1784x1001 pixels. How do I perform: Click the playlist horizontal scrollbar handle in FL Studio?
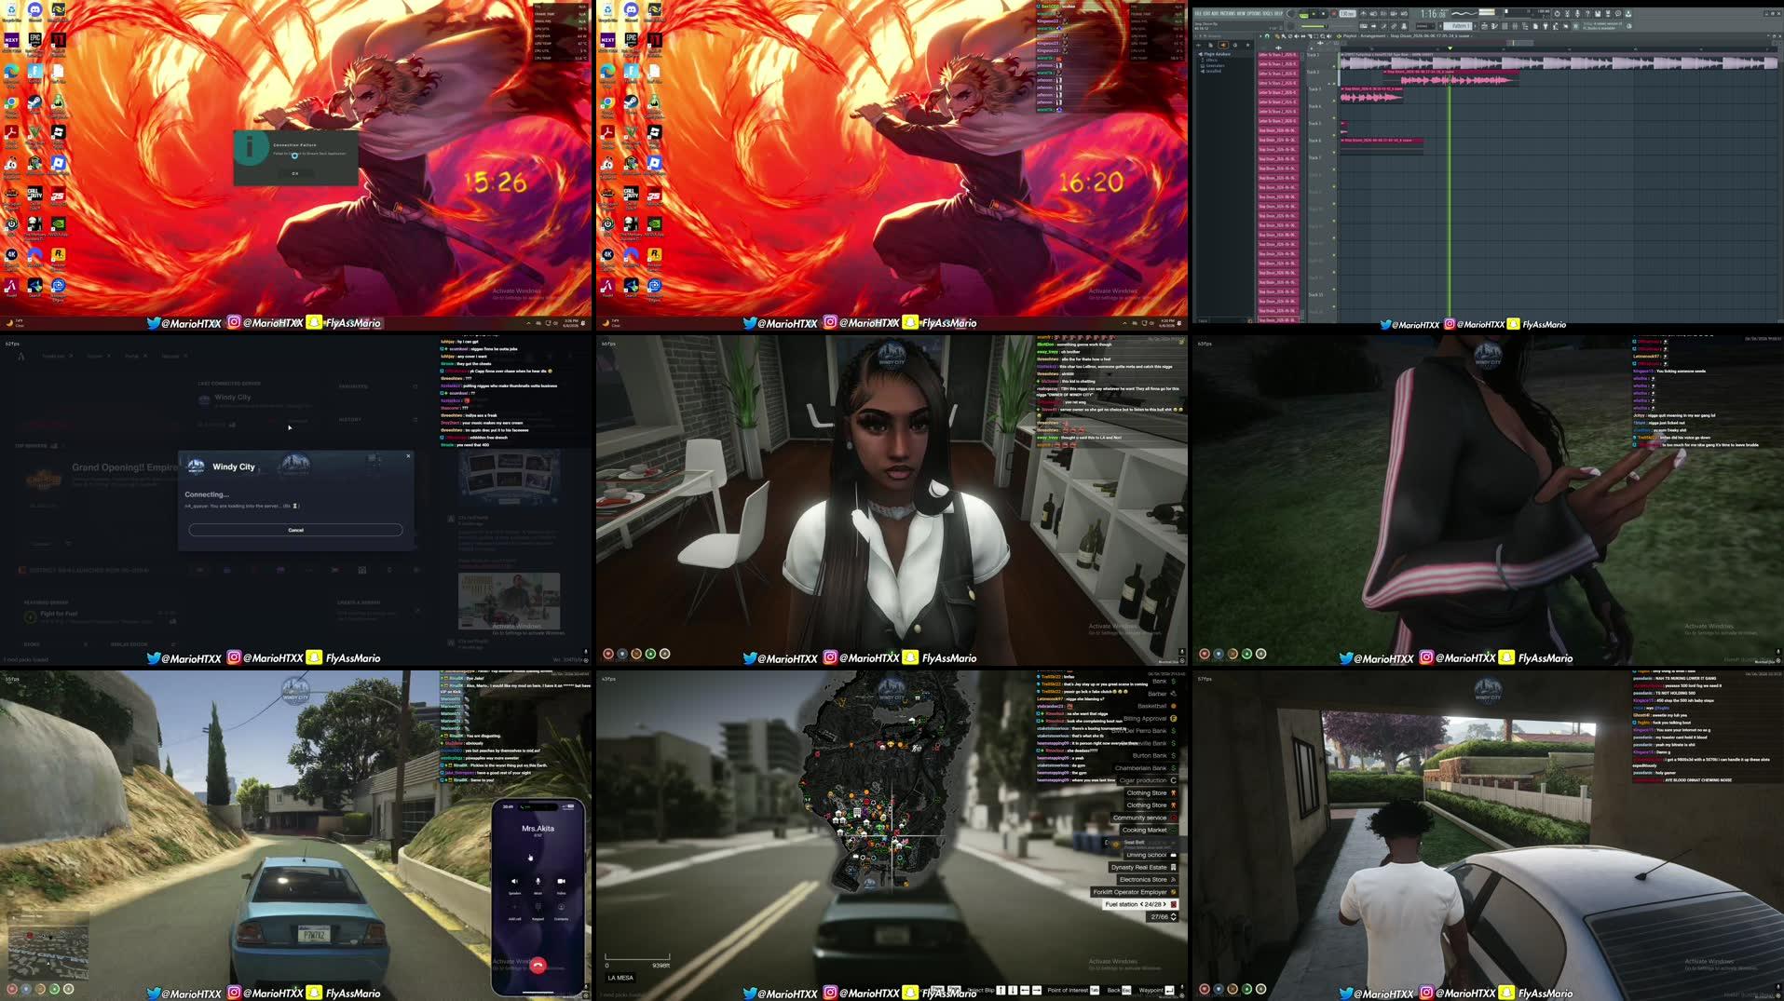tap(1519, 43)
